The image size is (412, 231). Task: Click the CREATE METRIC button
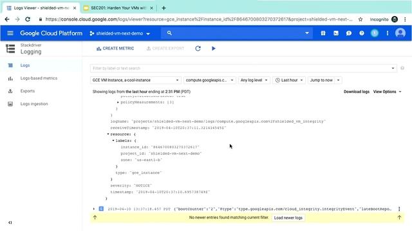pyautogui.click(x=115, y=49)
